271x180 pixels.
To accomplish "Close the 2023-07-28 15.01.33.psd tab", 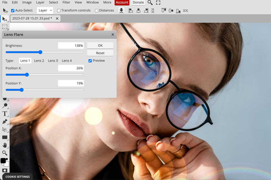I will [x=57, y=19].
